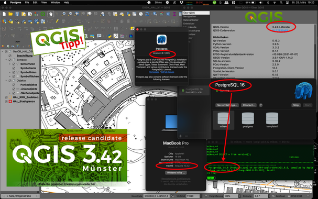Click the PostgreSQL 16 server entry in sidebar
The image size is (318, 199).
tap(194, 91)
